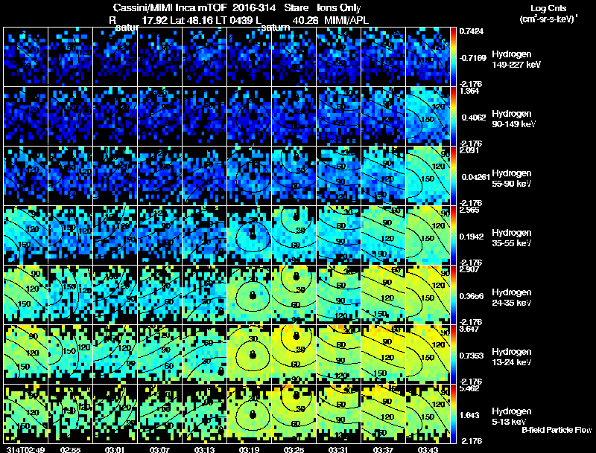The width and height of the screenshot is (596, 453).
Task: Select the 90-149 keV panel in the 03:31 column
Action: point(339,117)
